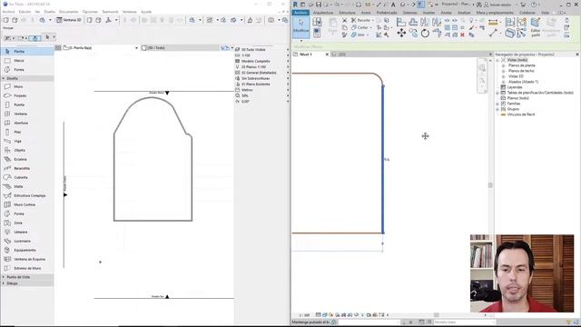Expand the Punto de Vista section
Viewport: 581px width, 327px height.
coord(4,277)
